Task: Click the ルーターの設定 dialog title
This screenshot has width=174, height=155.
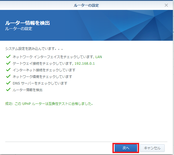Action: 86,5
